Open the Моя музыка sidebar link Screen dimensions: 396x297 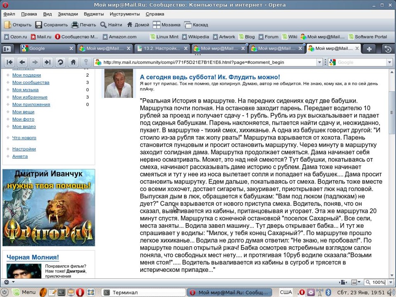26,90
